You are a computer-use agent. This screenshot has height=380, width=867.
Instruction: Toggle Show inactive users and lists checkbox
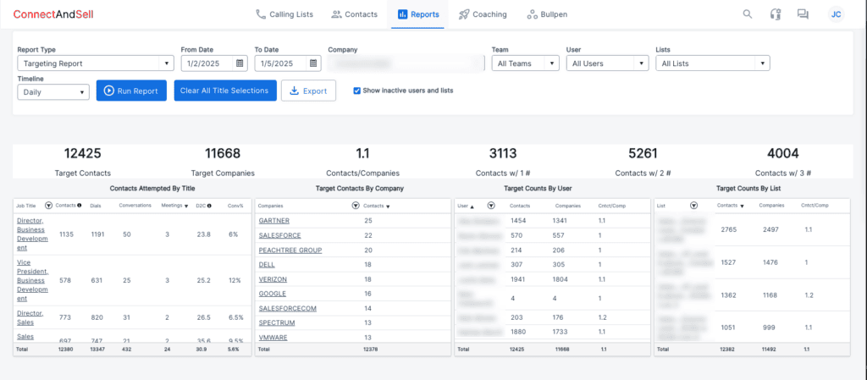pos(356,91)
